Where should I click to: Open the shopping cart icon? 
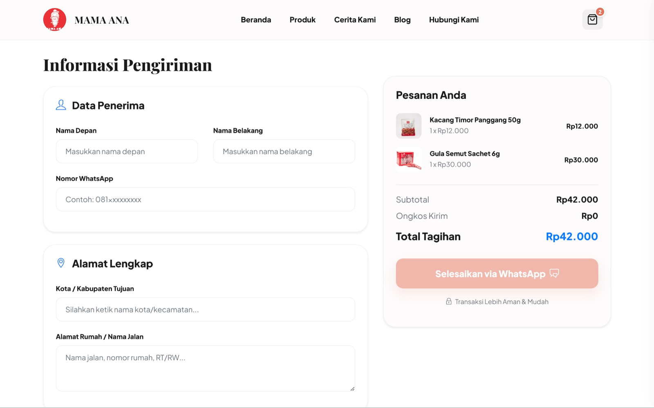(x=592, y=20)
